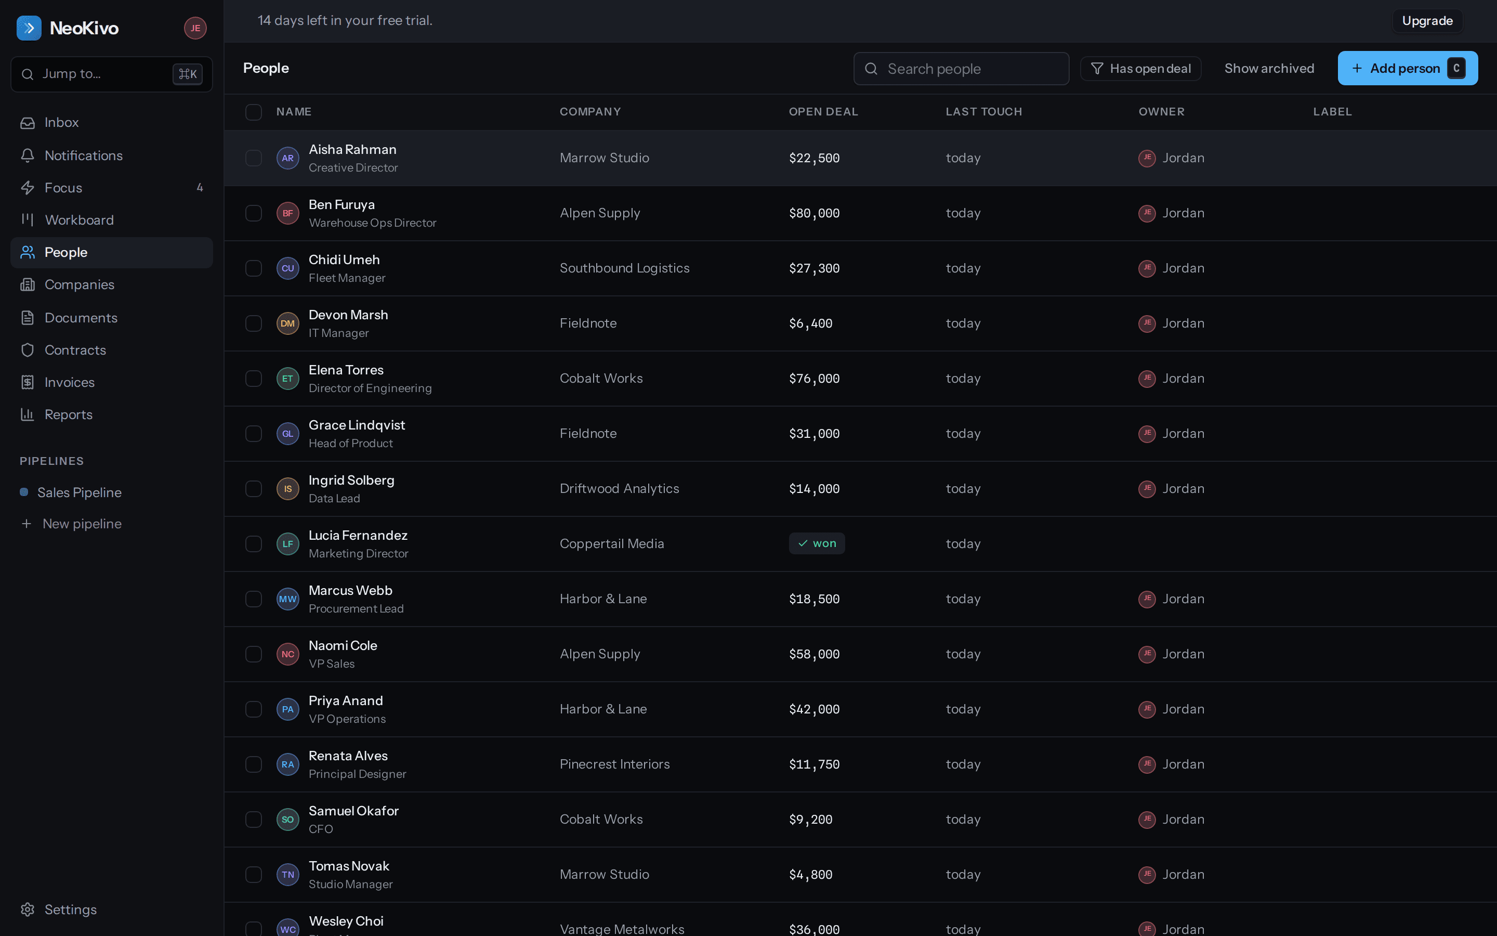1497x936 pixels.
Task: Select the checkbox next to Naomi Cole
Action: coord(254,654)
